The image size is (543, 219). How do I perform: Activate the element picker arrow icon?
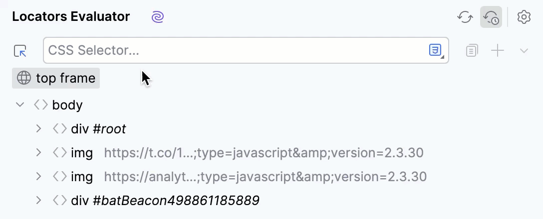click(x=20, y=51)
